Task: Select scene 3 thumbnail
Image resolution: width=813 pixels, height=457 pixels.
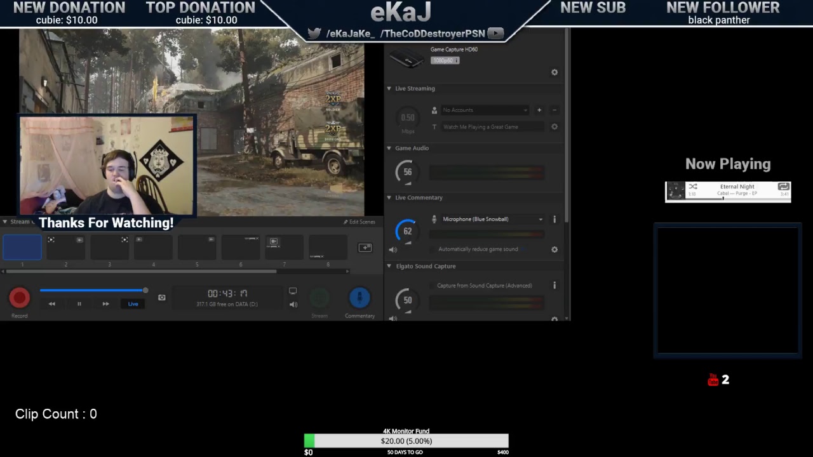Action: click(109, 248)
